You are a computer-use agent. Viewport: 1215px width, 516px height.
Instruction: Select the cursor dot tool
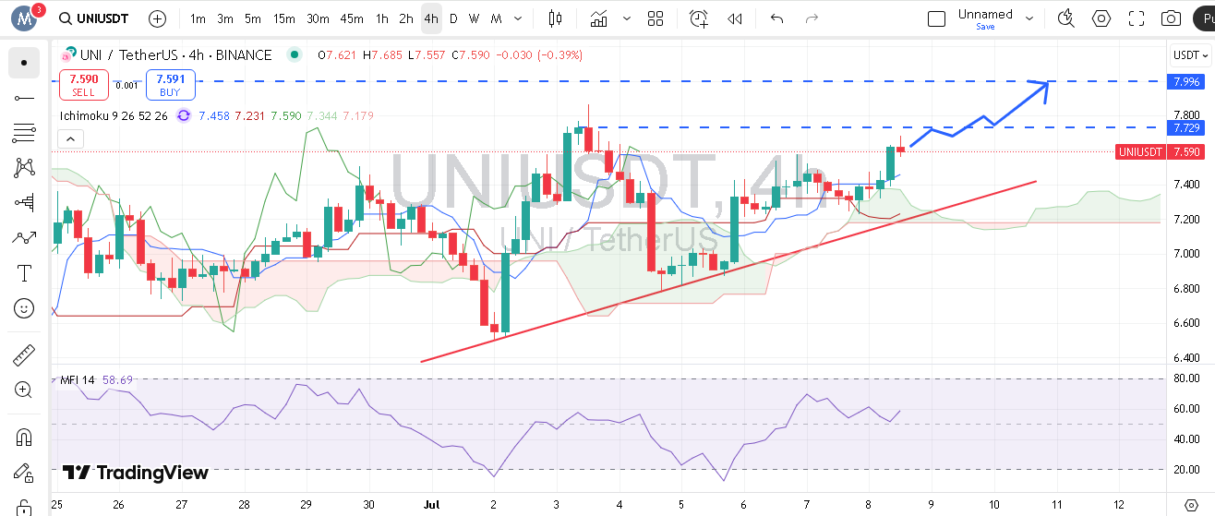tap(24, 63)
